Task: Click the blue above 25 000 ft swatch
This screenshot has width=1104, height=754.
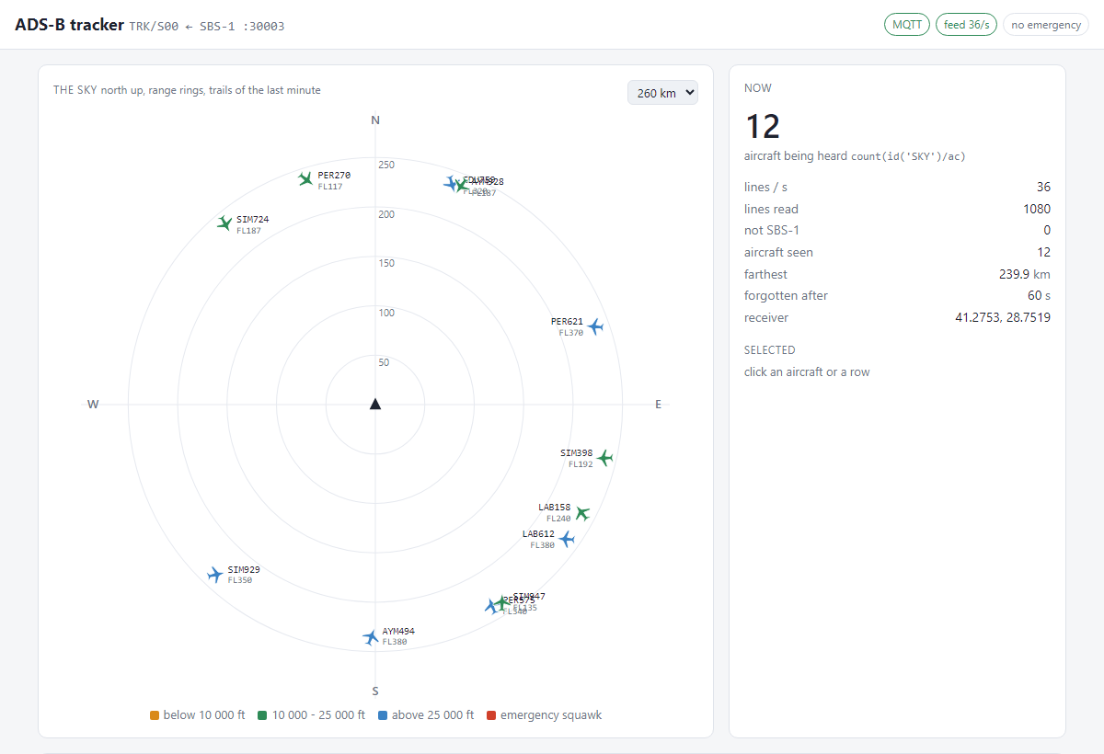Action: click(x=383, y=715)
